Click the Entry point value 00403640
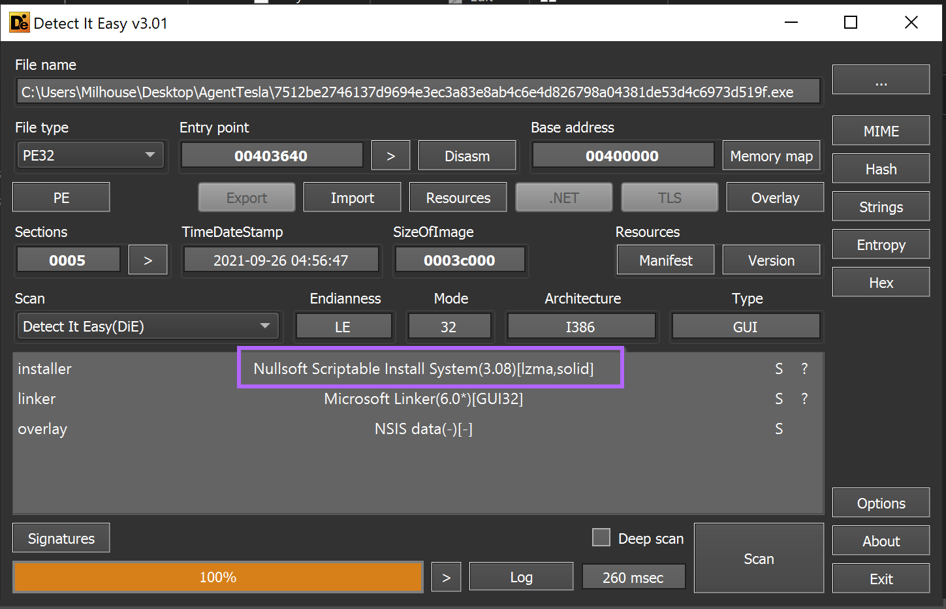 271,155
